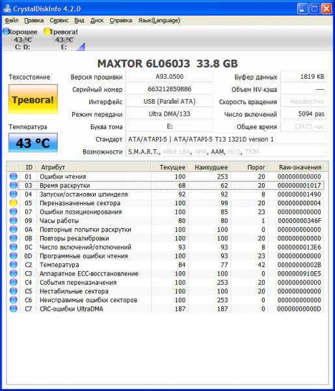Click the buffer size value 1819 KB
Screen dimensions: 335x391
303,76
